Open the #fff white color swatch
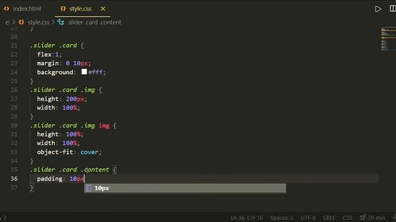 coord(84,72)
